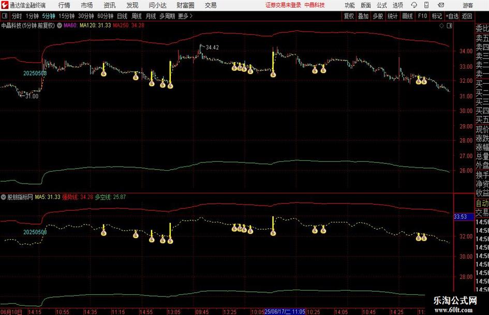Viewport: 489px width, 315px height.
Task: Click the 34.42 high price marker
Action: click(x=212, y=48)
